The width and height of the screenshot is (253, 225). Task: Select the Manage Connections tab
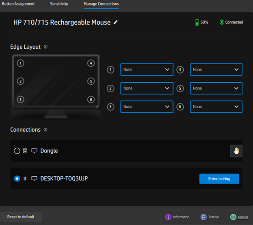101,4
